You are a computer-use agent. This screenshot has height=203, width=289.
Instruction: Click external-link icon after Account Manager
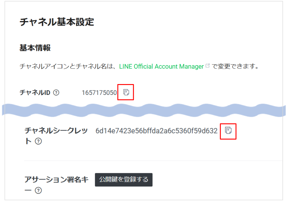(207, 66)
